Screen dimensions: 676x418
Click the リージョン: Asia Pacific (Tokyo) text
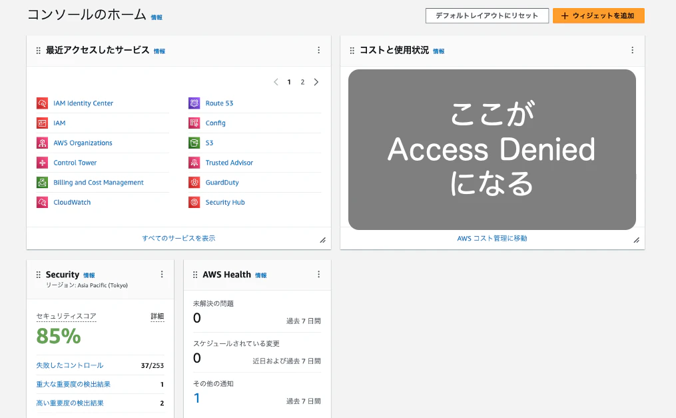pos(87,285)
